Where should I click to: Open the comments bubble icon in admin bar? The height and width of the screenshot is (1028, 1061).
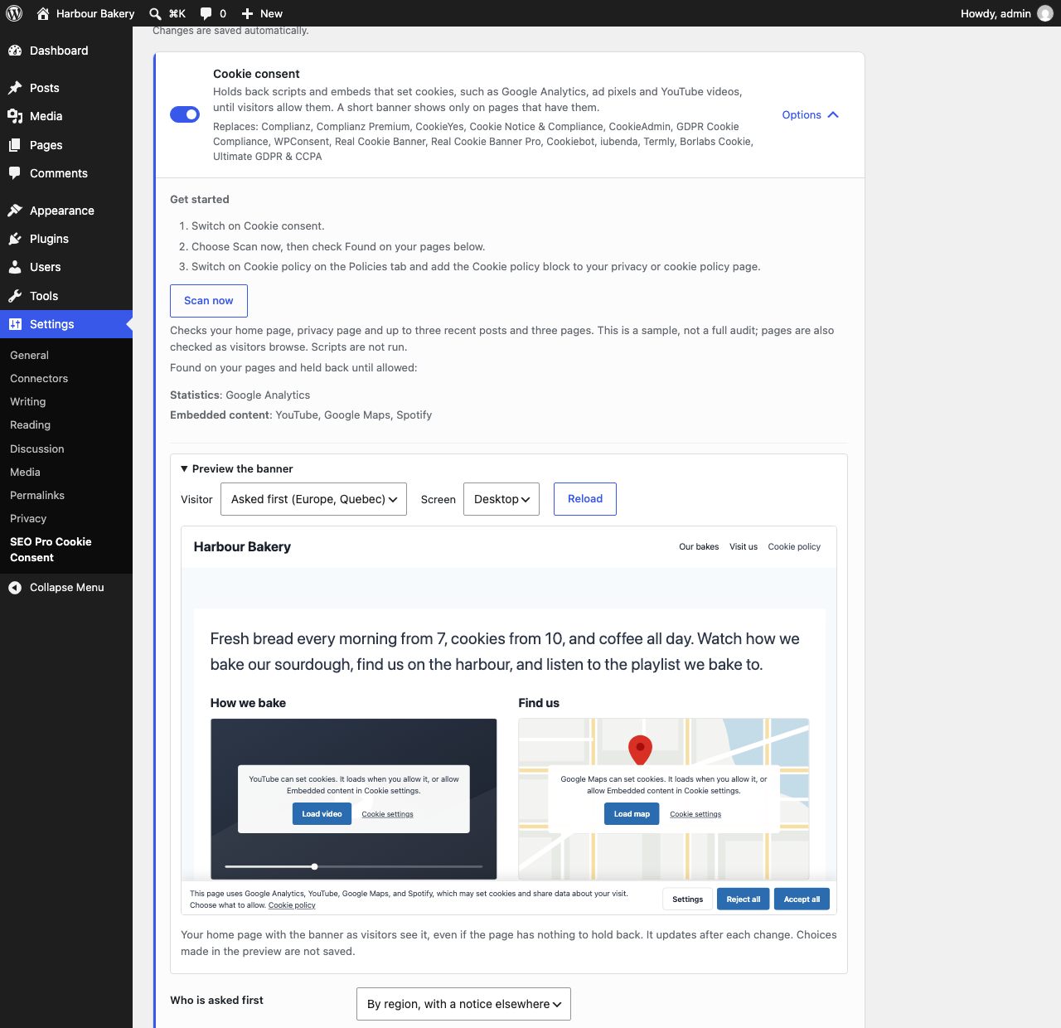(x=206, y=13)
